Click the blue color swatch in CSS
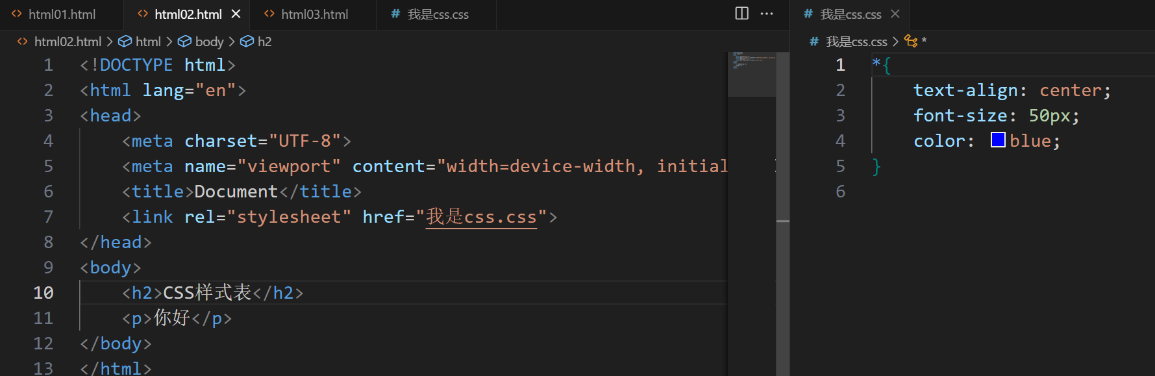 (998, 140)
